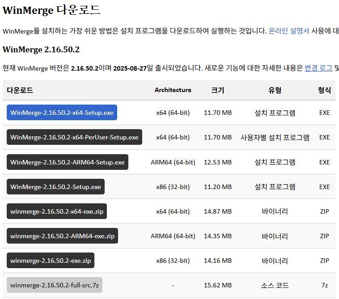This screenshot has width=339, height=299.
Task: Click 11.70 MB in x64-Setup.exe row
Action: pos(218,113)
